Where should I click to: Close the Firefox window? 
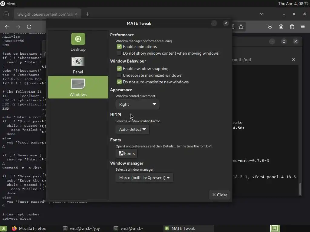click(x=305, y=14)
